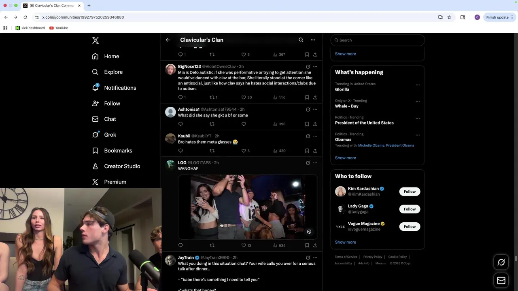Show more trends under What's happening
This screenshot has width=518, height=291.
[x=346, y=158]
